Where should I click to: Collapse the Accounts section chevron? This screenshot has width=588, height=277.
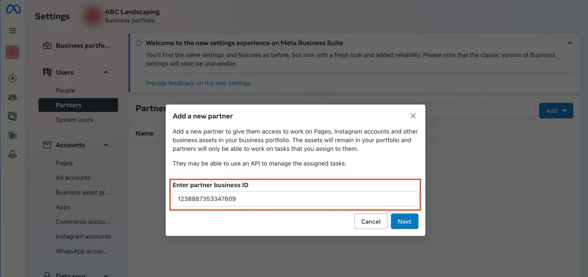click(x=106, y=145)
